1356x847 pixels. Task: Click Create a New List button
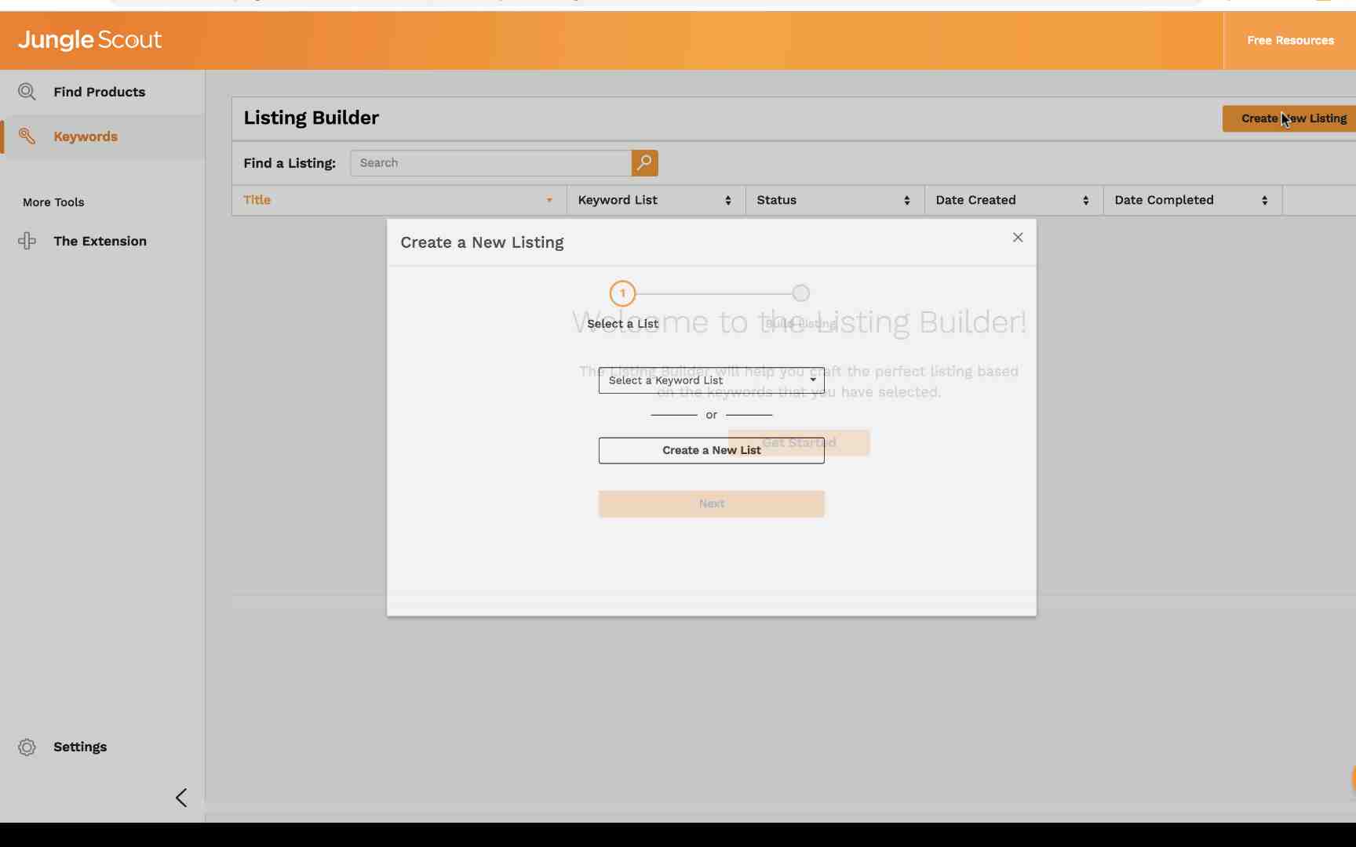pyautogui.click(x=711, y=451)
